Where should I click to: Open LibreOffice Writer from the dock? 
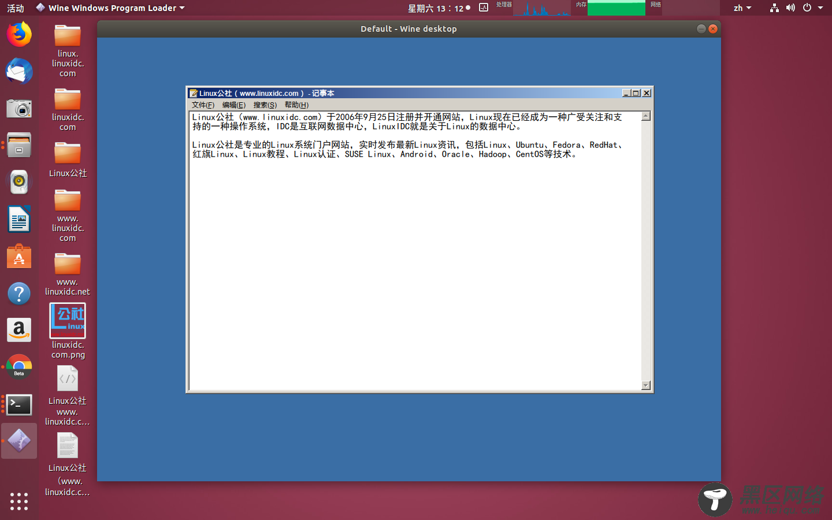pos(19,219)
